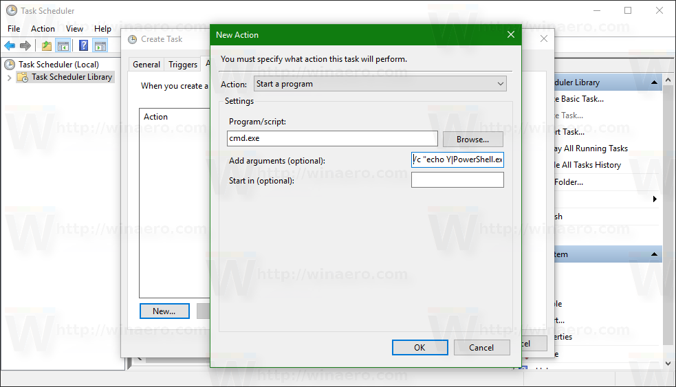Switch to the Triggers tab in Create Task
Image resolution: width=676 pixels, height=387 pixels.
183,65
